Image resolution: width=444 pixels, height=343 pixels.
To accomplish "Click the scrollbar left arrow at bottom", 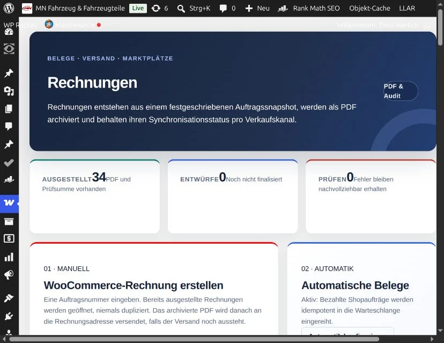I will (4, 339).
